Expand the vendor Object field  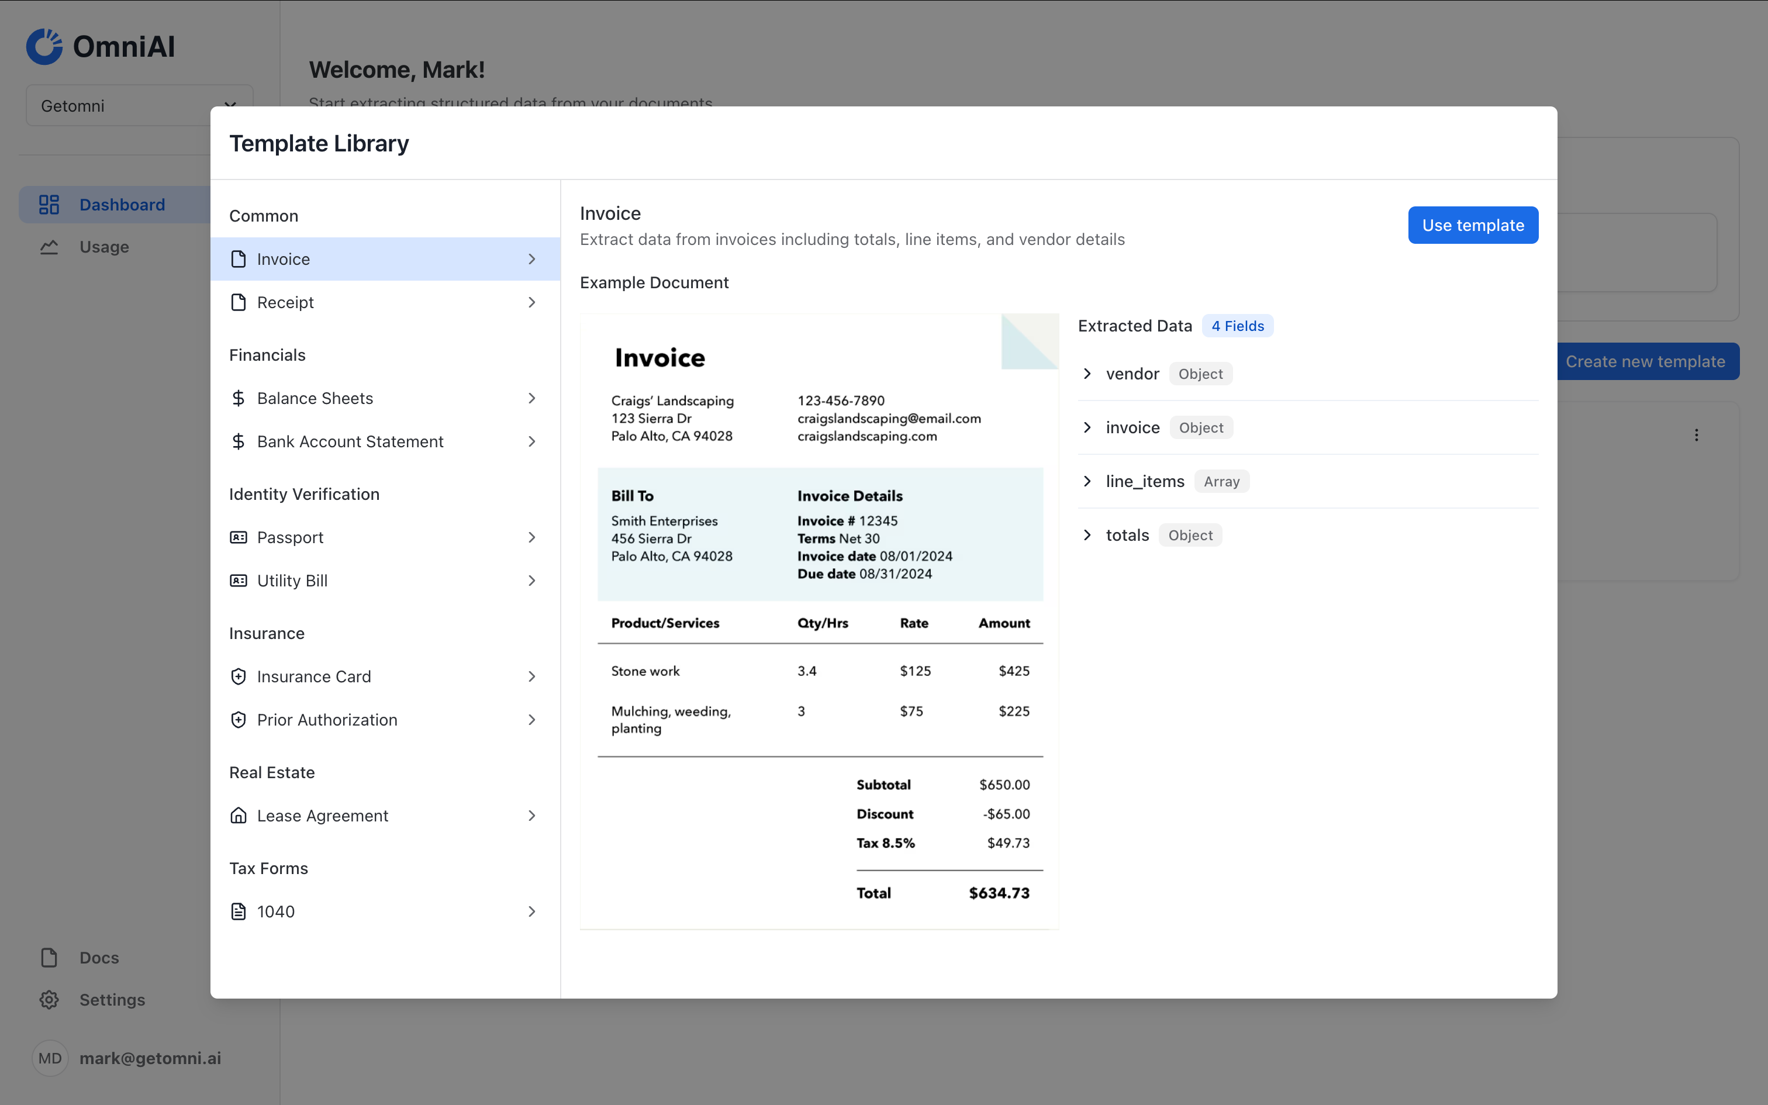pos(1088,374)
